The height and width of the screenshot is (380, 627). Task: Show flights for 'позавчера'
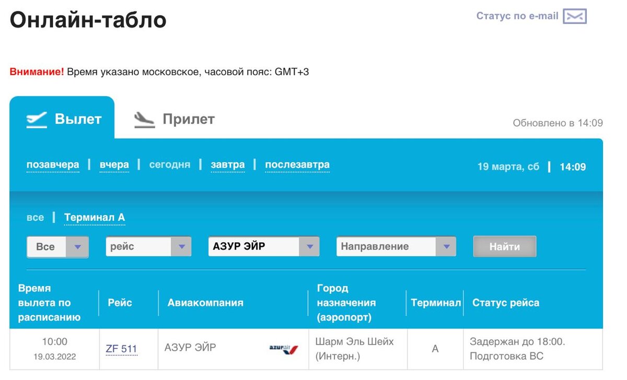click(x=53, y=165)
